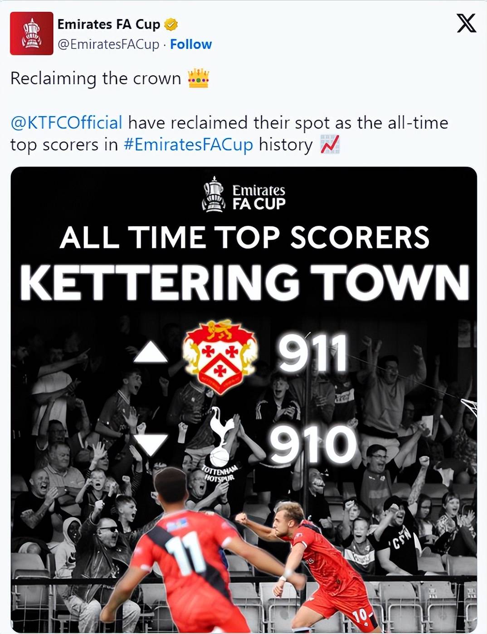Click the white down arrow triangle
The width and height of the screenshot is (487, 634).
tap(151, 444)
